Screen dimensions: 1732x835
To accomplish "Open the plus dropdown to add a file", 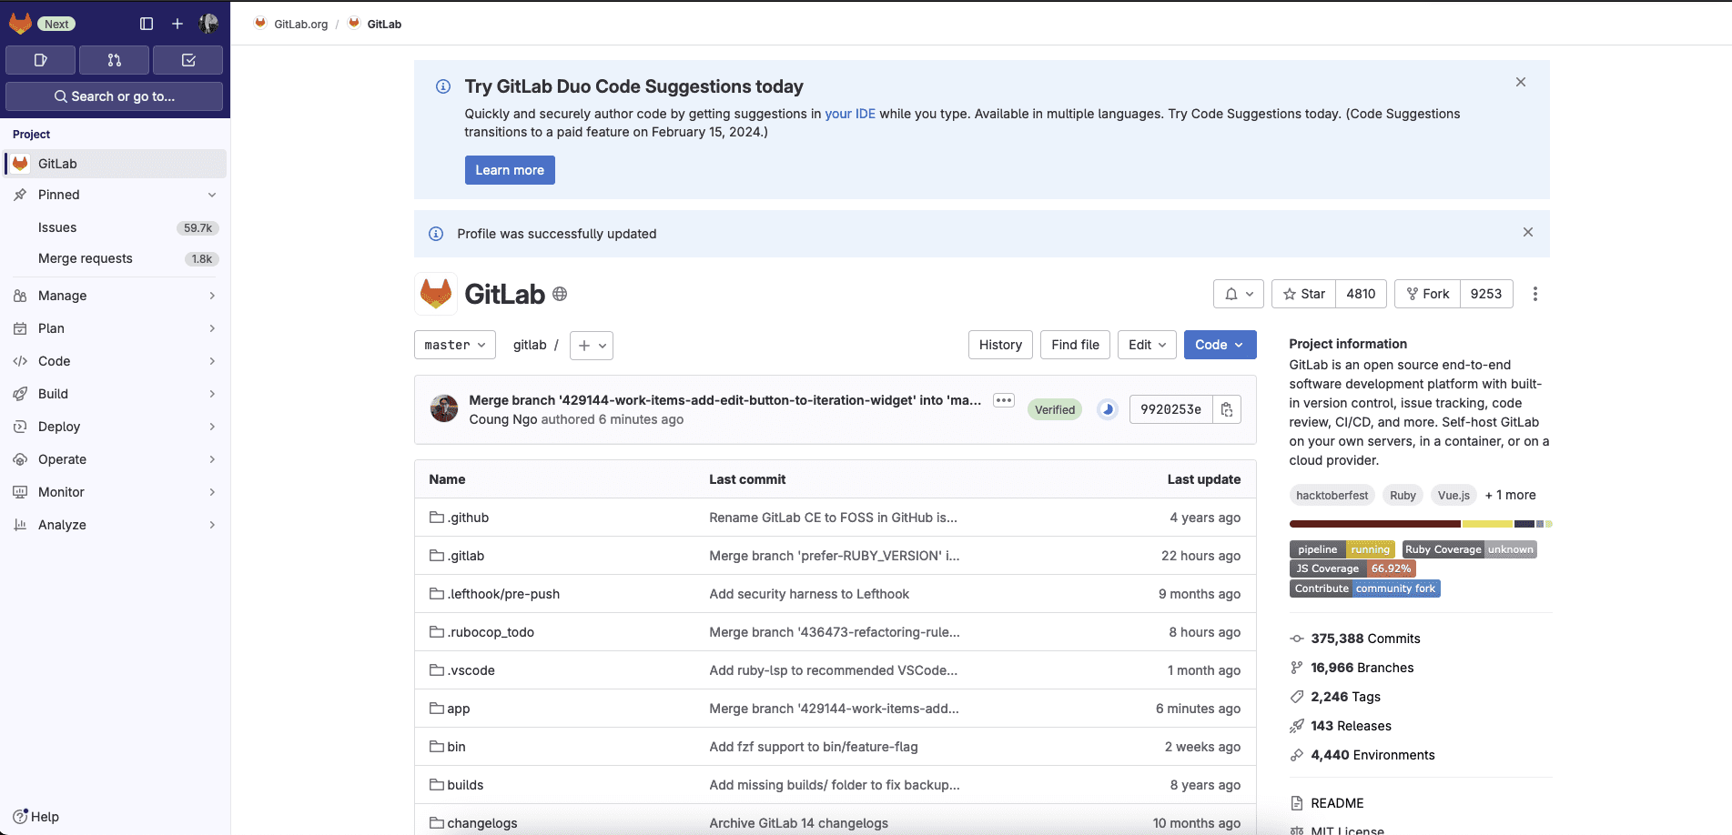I will (x=591, y=346).
